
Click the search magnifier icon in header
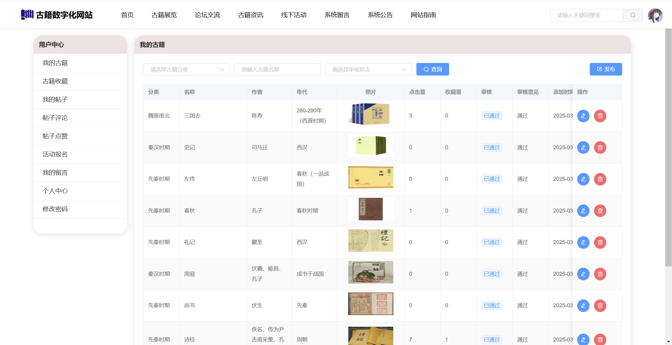tap(633, 15)
